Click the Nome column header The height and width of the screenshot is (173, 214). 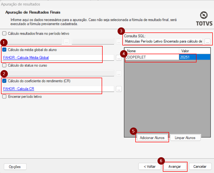point(152,51)
